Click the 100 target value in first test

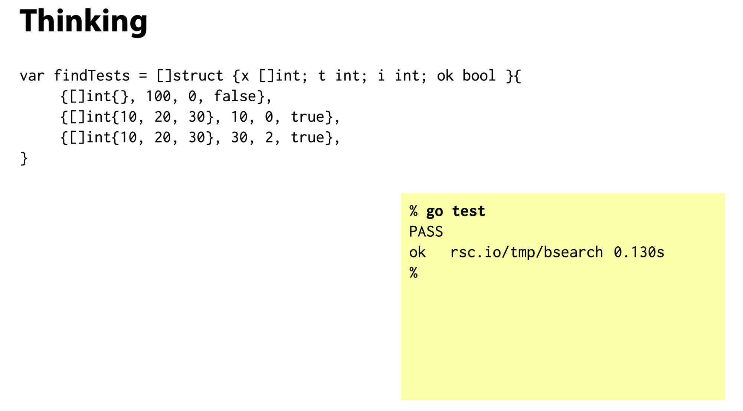tap(158, 96)
